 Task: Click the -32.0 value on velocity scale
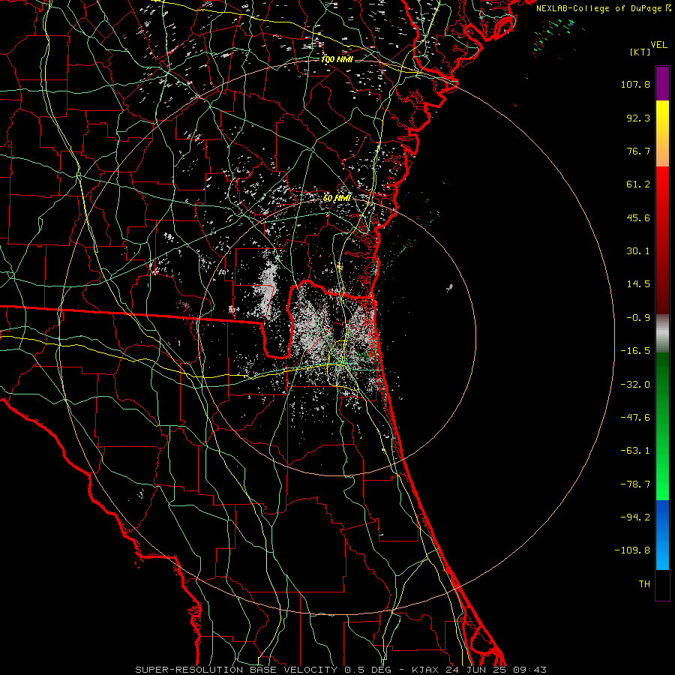click(635, 385)
